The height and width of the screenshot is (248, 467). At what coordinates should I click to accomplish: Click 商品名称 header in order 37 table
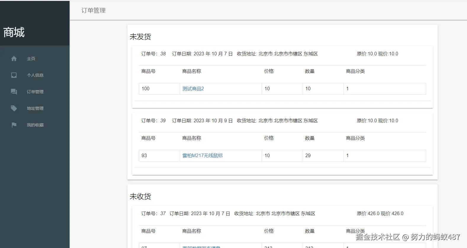[x=192, y=231]
